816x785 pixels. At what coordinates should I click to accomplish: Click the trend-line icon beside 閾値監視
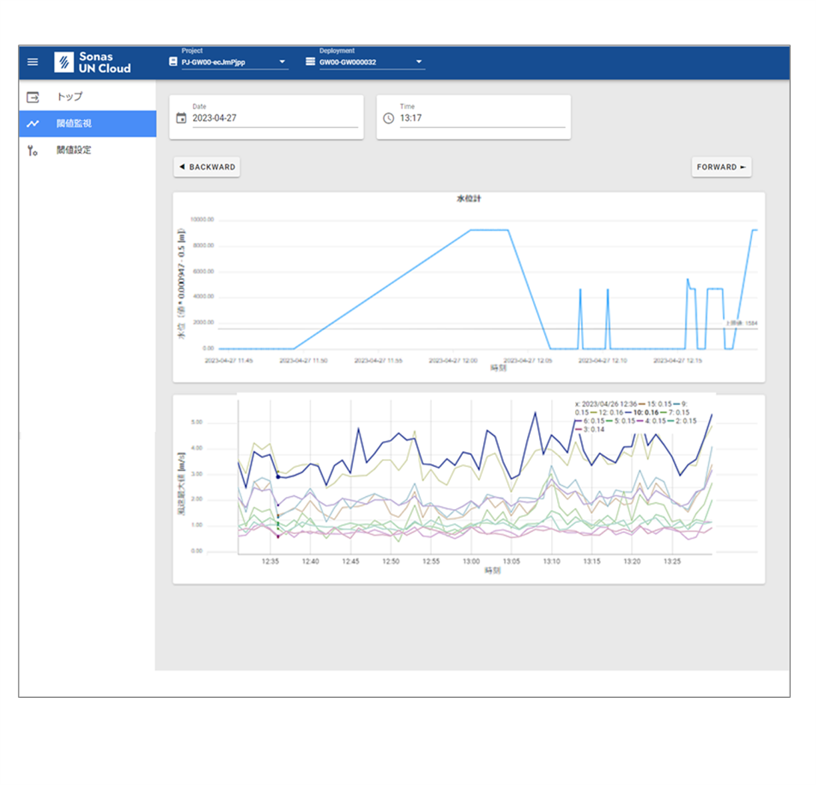click(33, 124)
